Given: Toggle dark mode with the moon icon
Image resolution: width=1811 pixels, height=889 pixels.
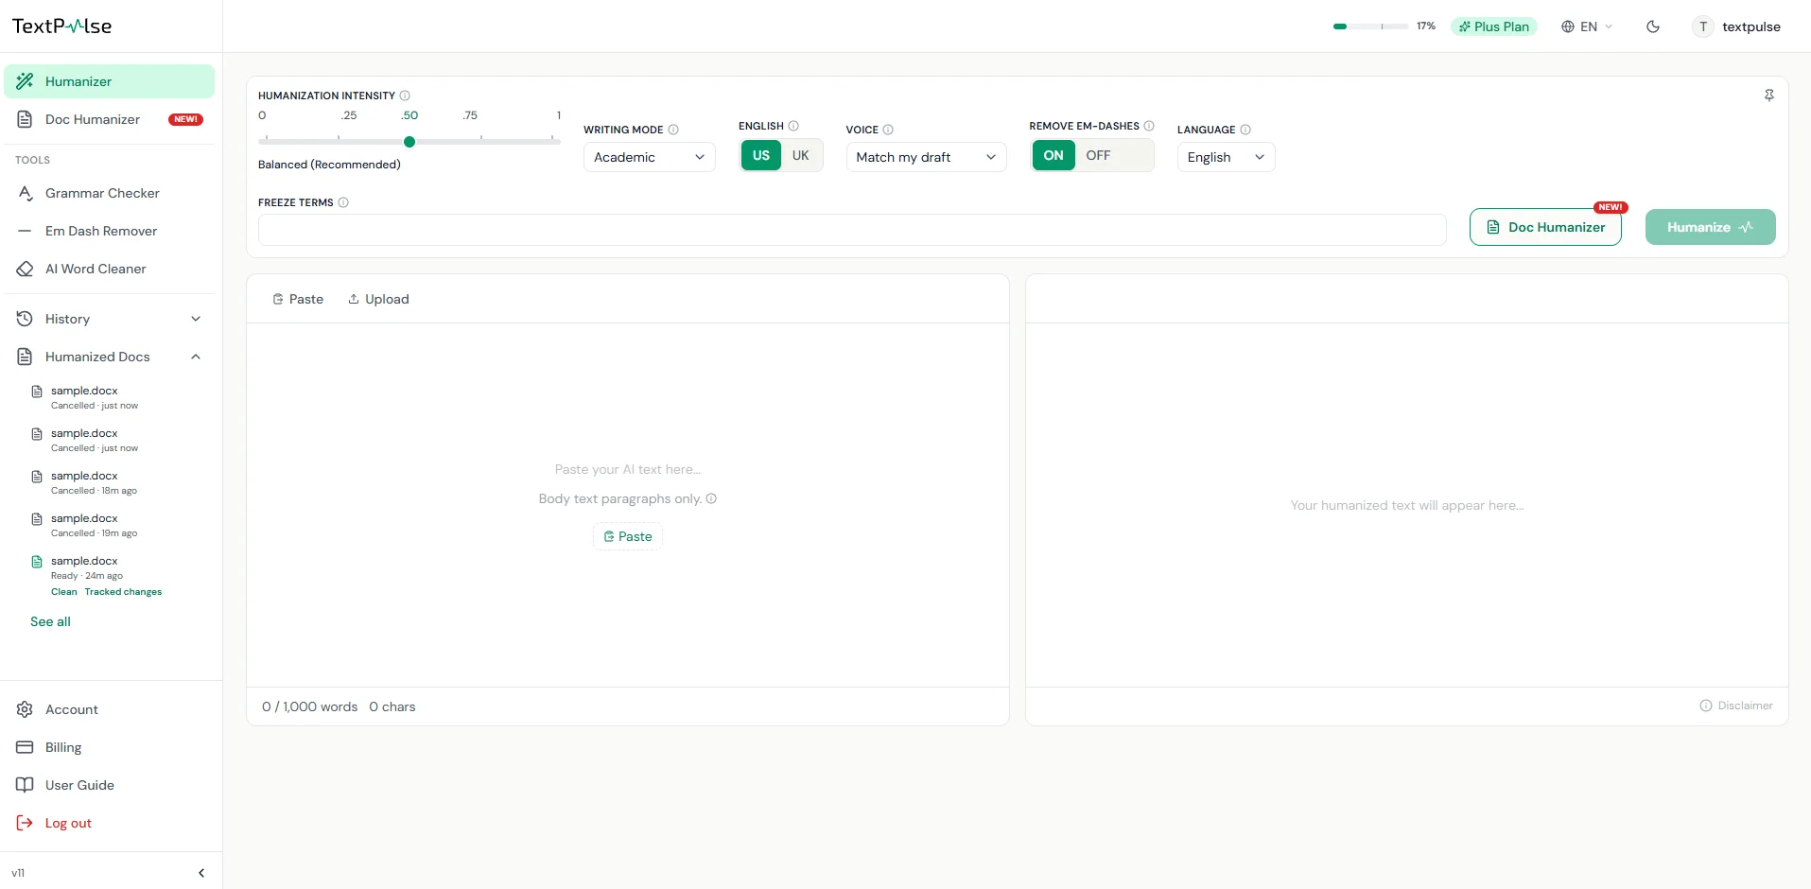Looking at the screenshot, I should pos(1653,26).
